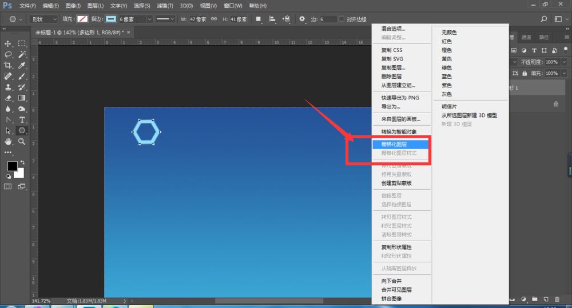572x308 pixels.
Task: Select the Horizontal Type tool
Action: pos(22,119)
